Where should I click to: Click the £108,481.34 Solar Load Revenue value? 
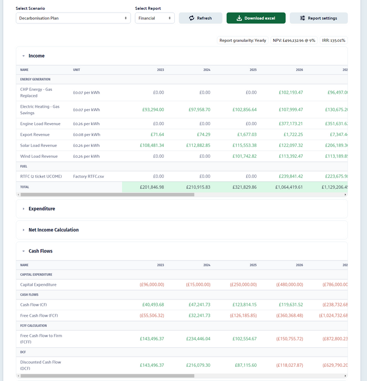click(152, 145)
